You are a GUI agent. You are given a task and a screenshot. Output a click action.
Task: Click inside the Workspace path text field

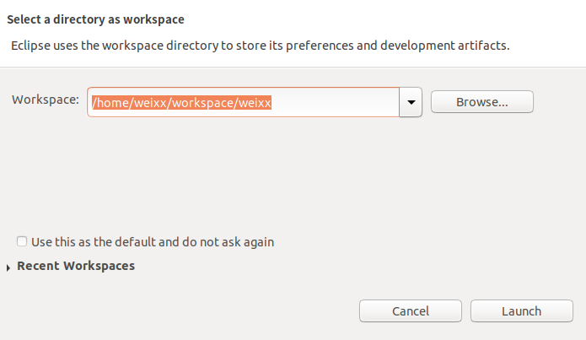click(337, 102)
